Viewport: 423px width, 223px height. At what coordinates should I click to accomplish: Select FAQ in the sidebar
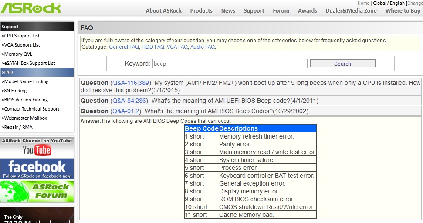coord(37,72)
